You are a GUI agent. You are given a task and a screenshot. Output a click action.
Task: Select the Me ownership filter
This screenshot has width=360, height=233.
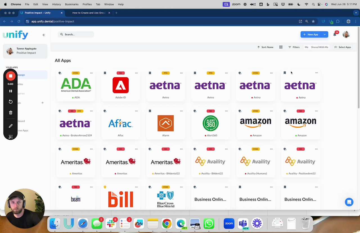coord(307,47)
